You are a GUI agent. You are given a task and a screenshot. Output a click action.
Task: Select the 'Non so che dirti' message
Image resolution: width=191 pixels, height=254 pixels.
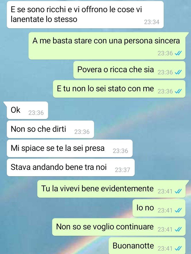click(50, 129)
